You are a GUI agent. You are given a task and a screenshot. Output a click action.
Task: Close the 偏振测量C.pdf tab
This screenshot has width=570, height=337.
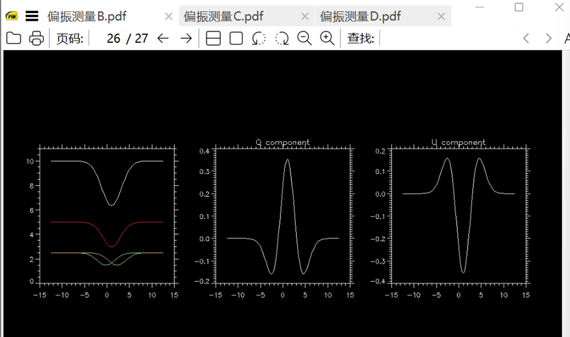tap(305, 17)
